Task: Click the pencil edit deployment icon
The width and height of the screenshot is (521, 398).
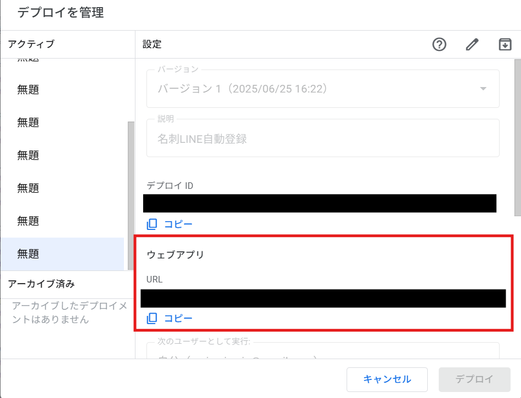Action: pos(472,44)
